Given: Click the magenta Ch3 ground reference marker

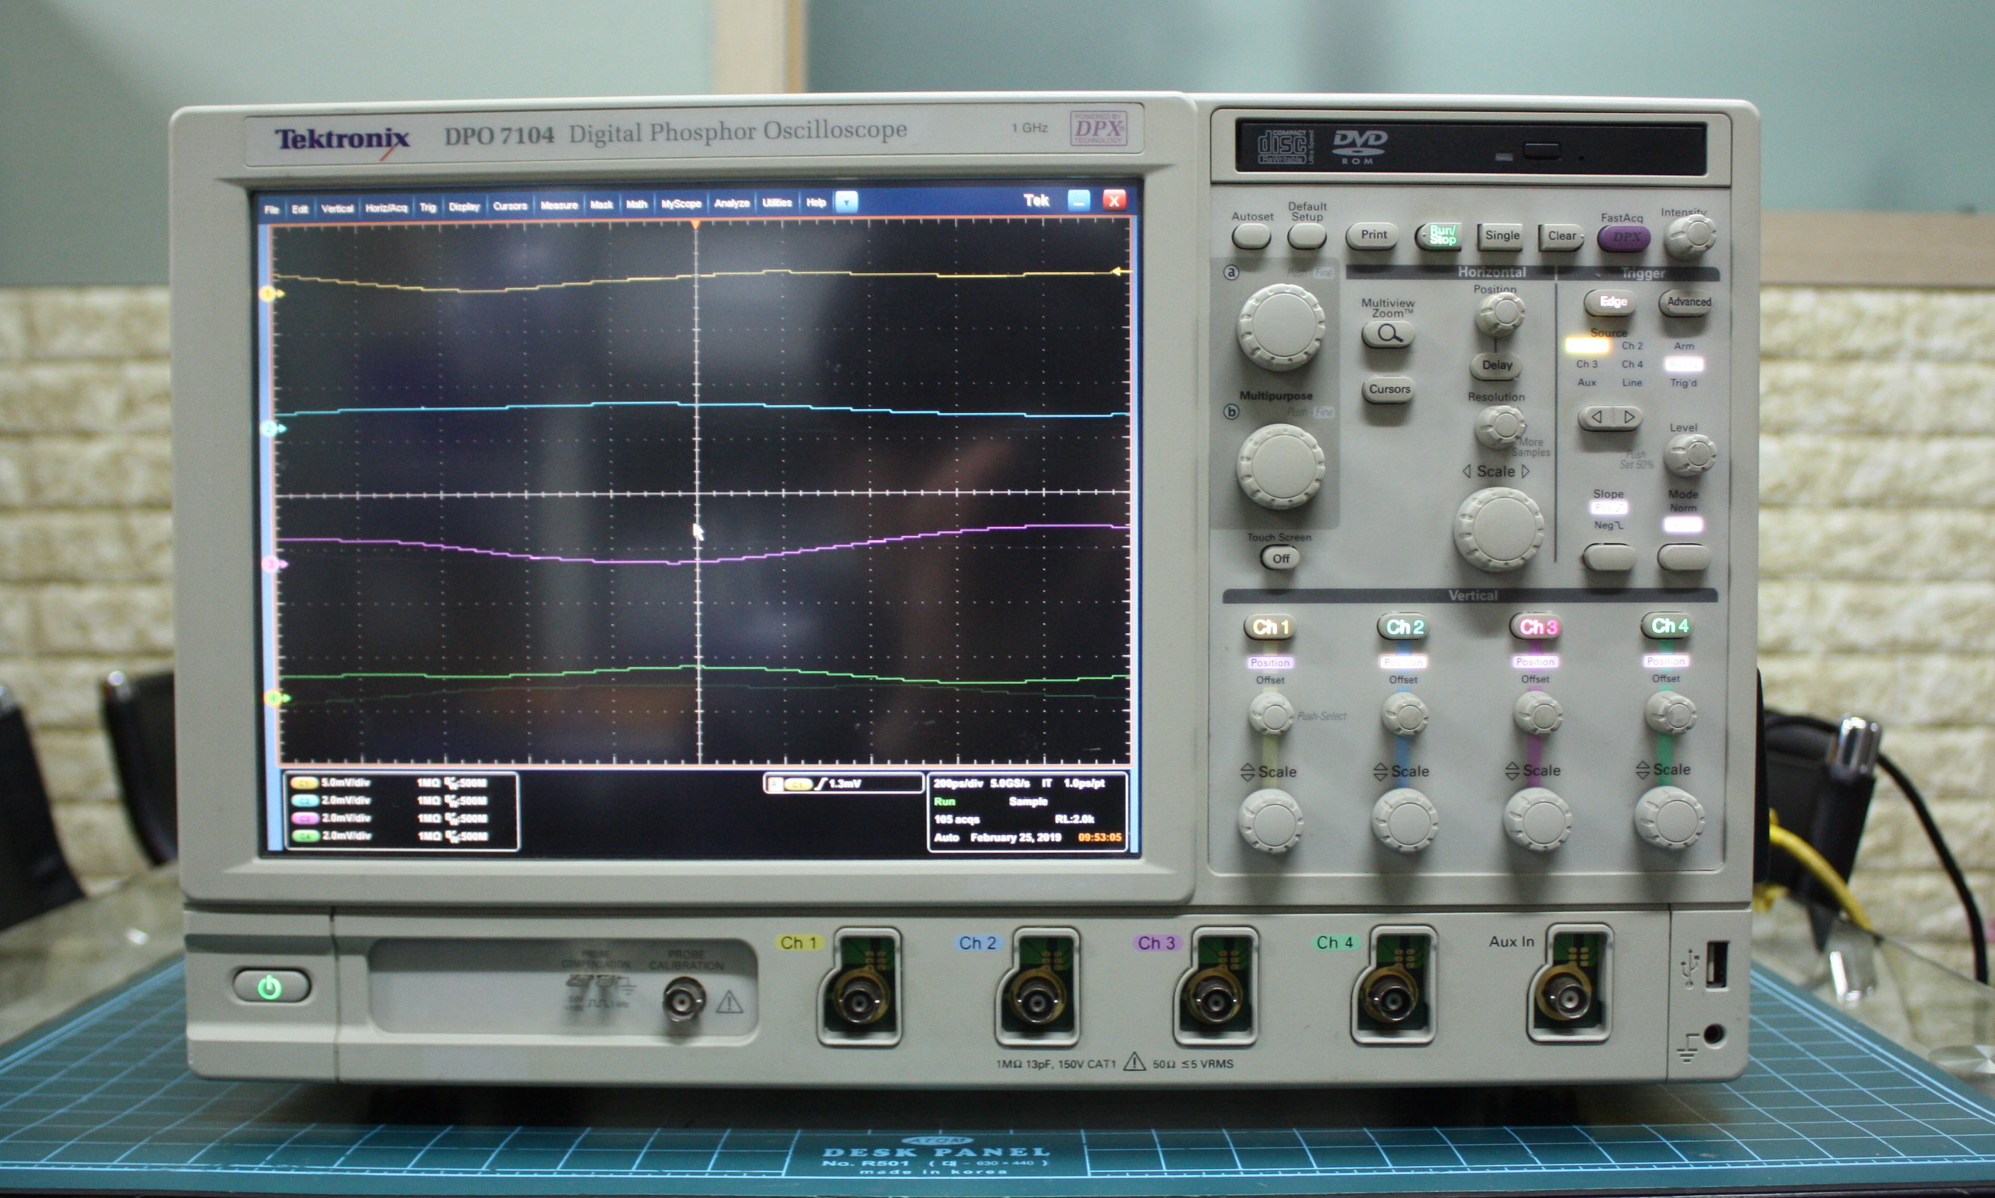Looking at the screenshot, I should click(271, 564).
